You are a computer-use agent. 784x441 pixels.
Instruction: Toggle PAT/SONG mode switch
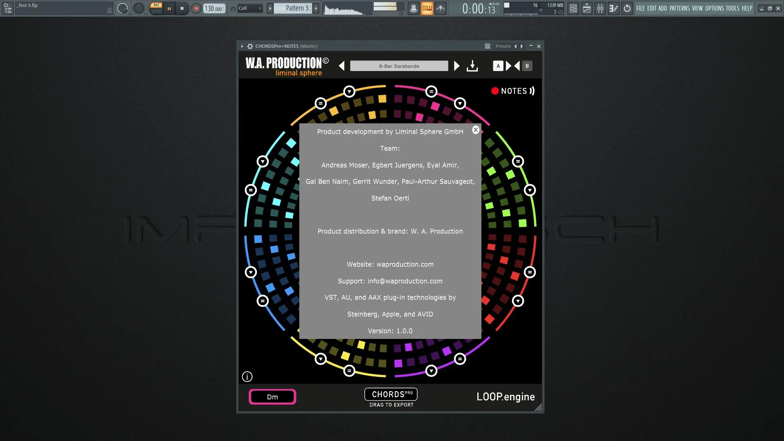tap(156, 8)
